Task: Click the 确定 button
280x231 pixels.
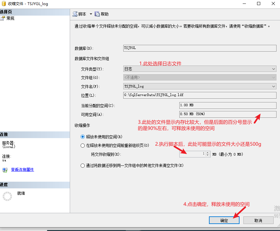Action: (x=224, y=220)
